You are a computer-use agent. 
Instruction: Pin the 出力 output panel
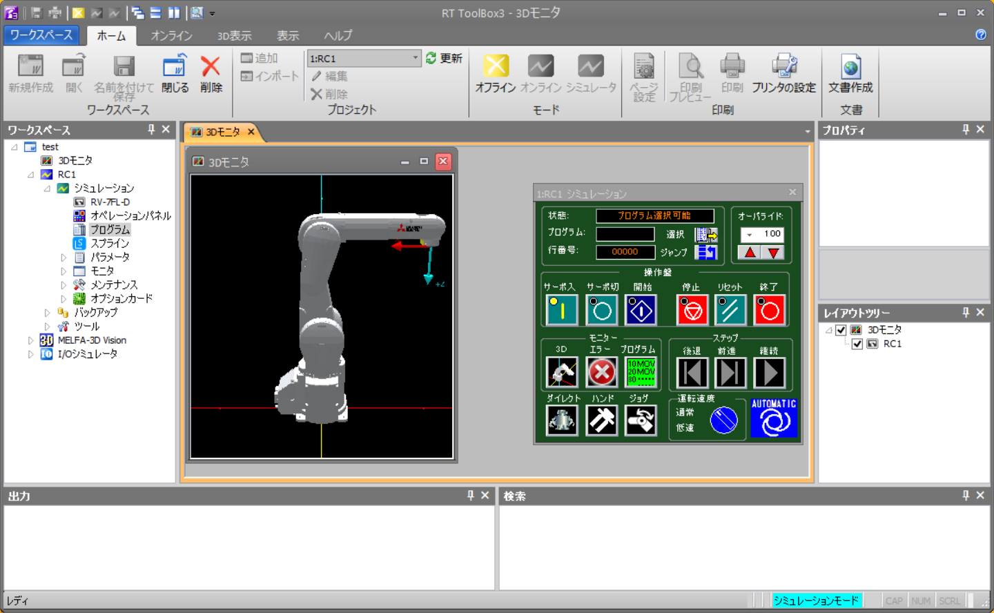point(470,495)
